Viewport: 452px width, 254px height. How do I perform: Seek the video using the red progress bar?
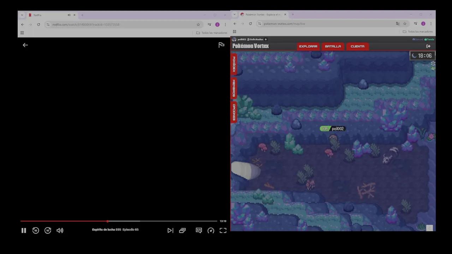(x=108, y=221)
